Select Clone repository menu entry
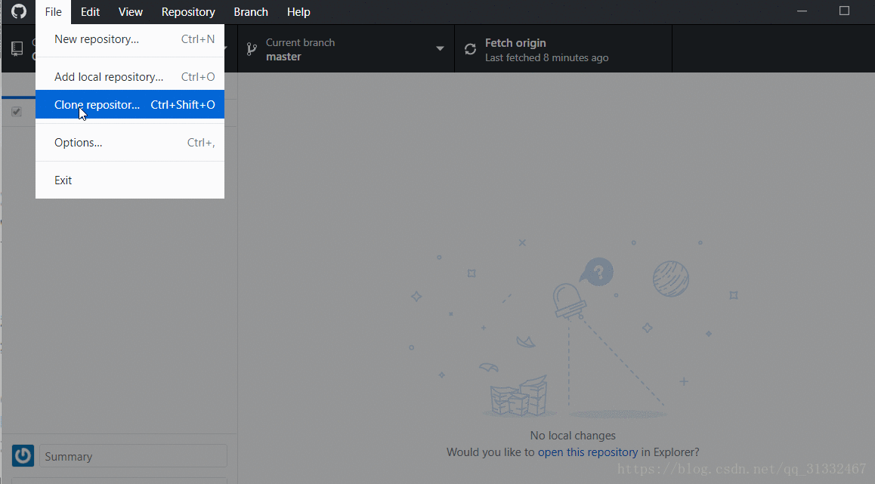Viewport: 875px width, 484px height. 130,105
